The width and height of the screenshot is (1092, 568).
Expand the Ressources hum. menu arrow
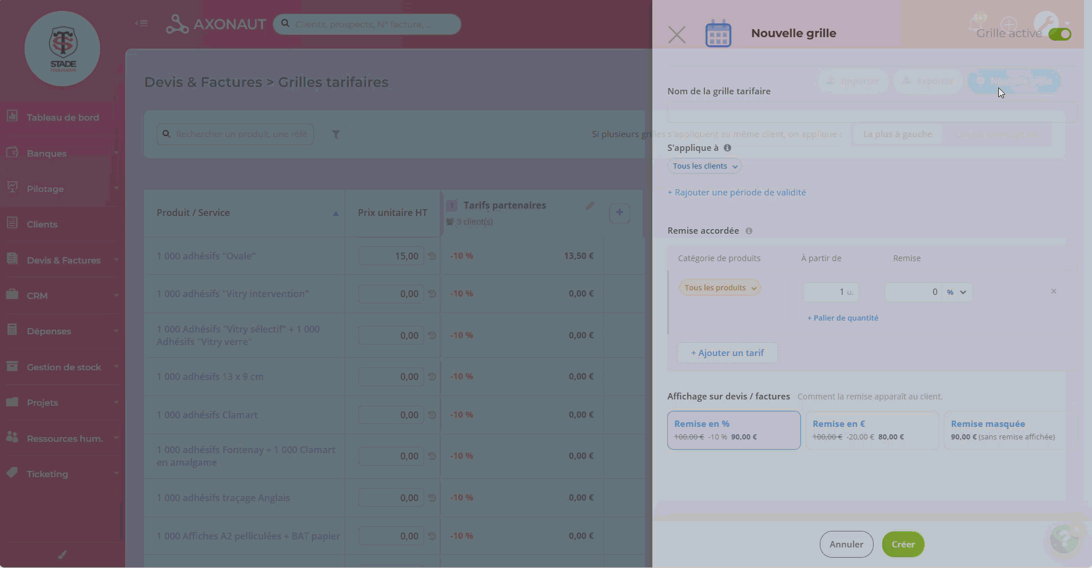116,438
